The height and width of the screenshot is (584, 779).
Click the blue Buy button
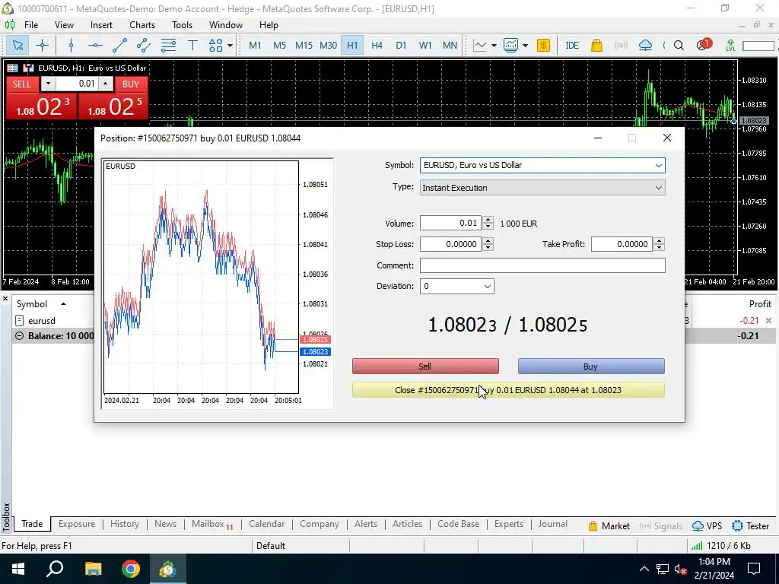coord(591,367)
